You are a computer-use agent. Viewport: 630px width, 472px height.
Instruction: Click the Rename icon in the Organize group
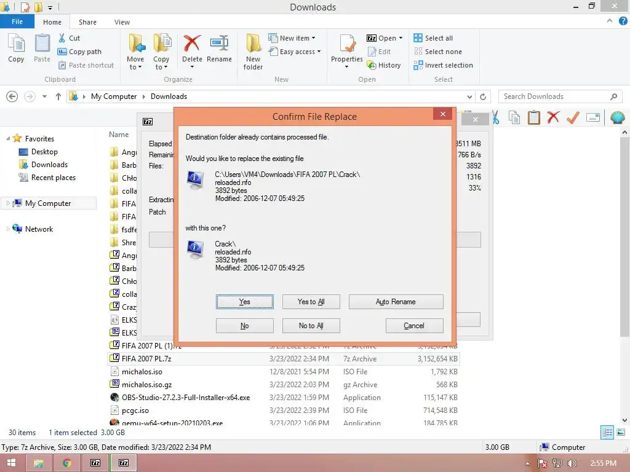click(220, 44)
